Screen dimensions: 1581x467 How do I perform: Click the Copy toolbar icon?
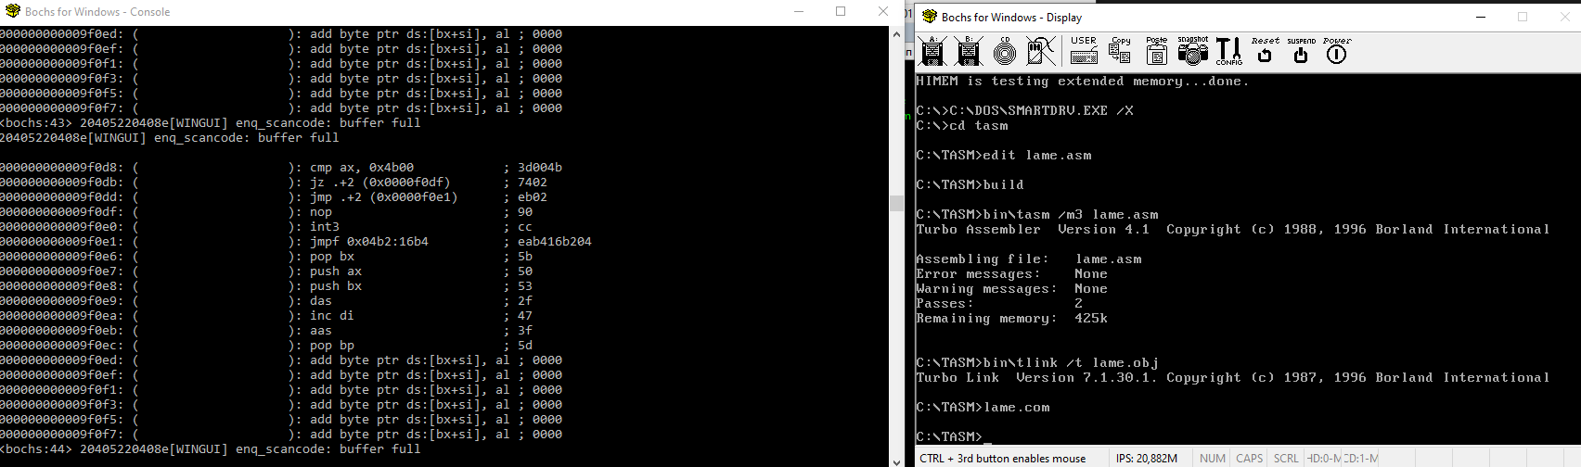point(1120,51)
